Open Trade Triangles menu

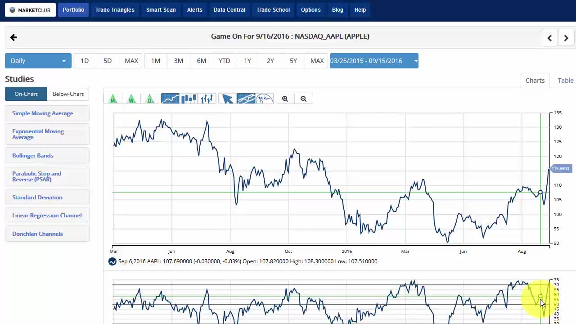coord(115,10)
